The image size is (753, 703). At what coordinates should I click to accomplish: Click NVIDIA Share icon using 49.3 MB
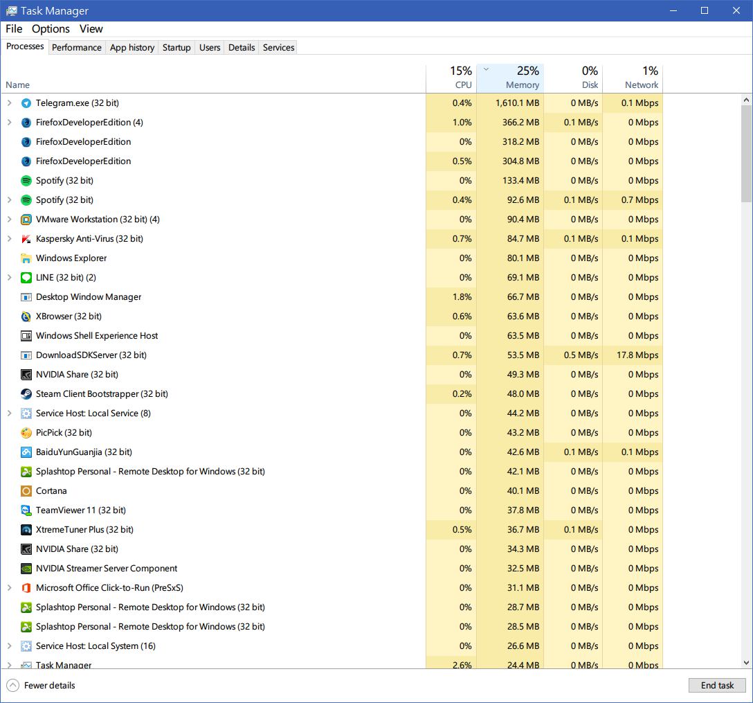tap(26, 375)
